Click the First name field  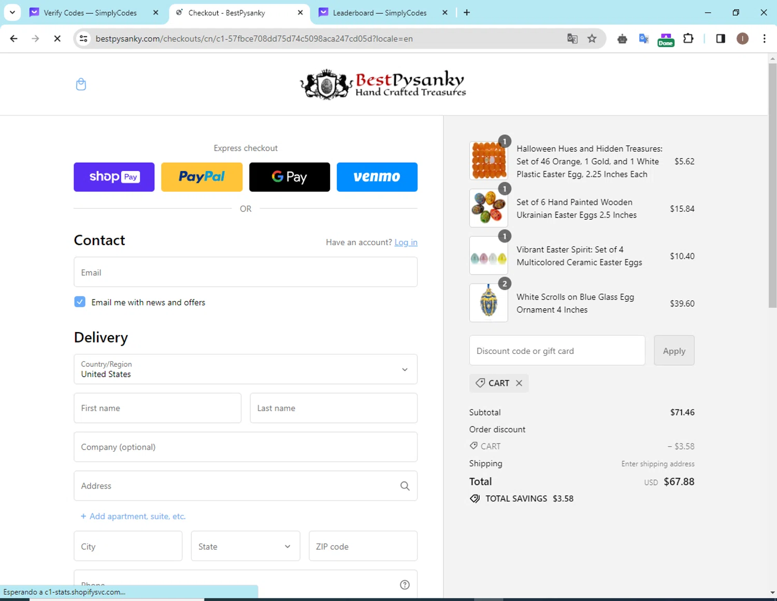click(x=157, y=408)
